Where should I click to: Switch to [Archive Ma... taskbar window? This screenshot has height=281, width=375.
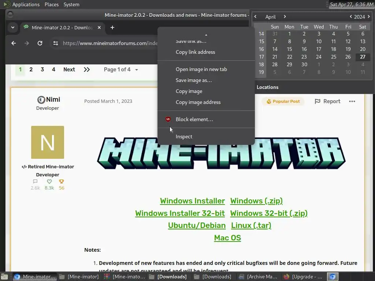pos(258,277)
